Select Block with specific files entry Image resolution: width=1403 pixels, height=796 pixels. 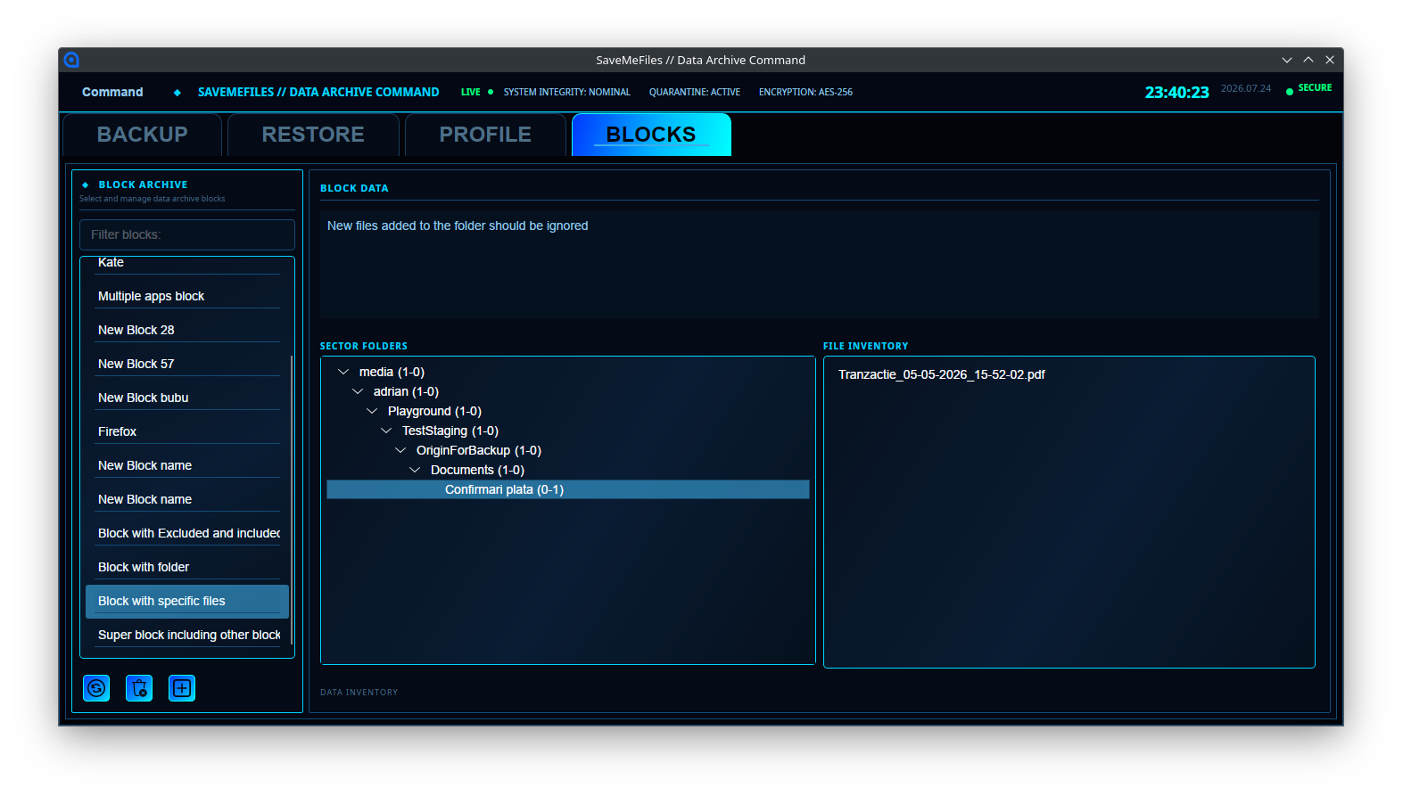pos(187,601)
